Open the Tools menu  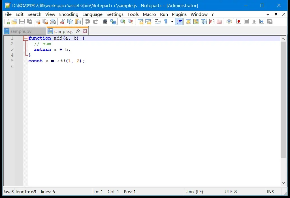pos(133,14)
